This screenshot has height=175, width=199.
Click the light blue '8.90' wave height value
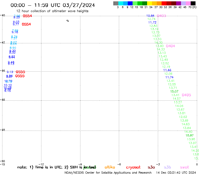pos(13,48)
